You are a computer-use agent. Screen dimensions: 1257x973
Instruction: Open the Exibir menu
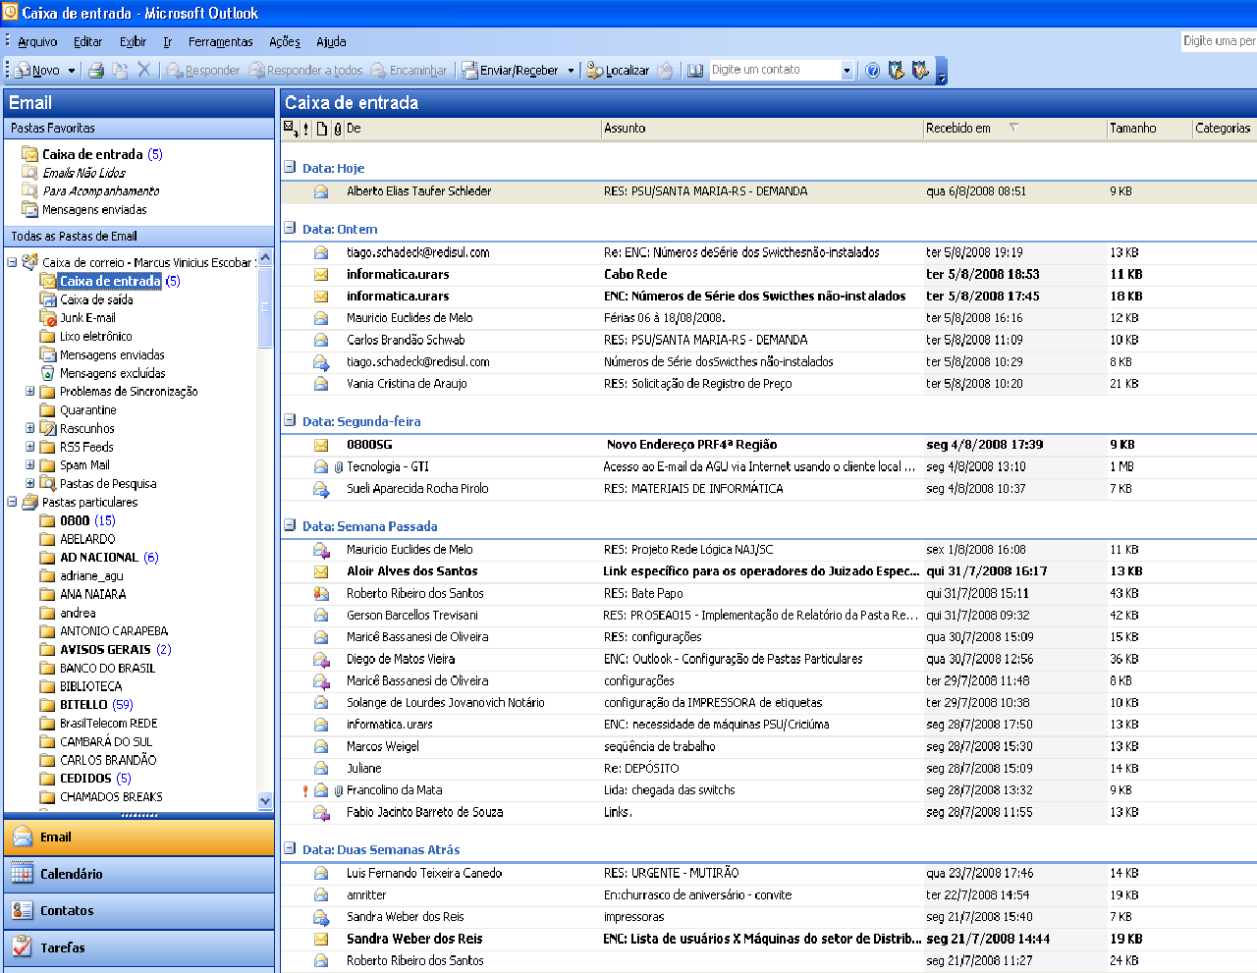point(134,41)
